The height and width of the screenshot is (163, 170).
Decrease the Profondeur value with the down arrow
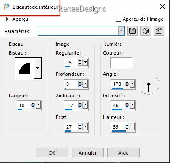[80, 85]
